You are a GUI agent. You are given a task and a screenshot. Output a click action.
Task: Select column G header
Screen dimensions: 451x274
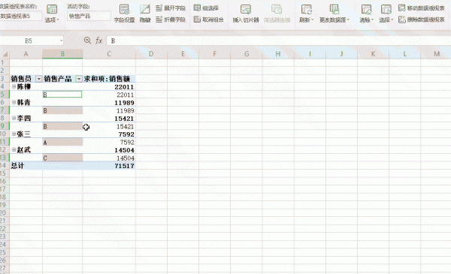pos(247,54)
